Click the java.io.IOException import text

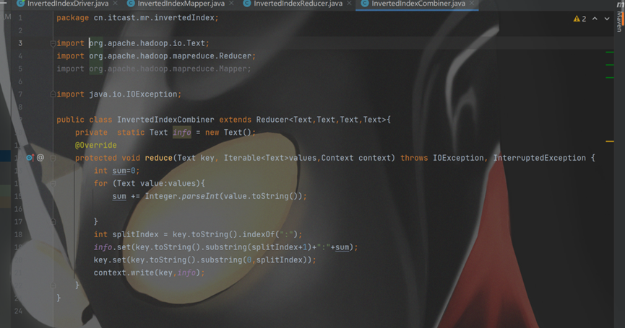tap(133, 94)
